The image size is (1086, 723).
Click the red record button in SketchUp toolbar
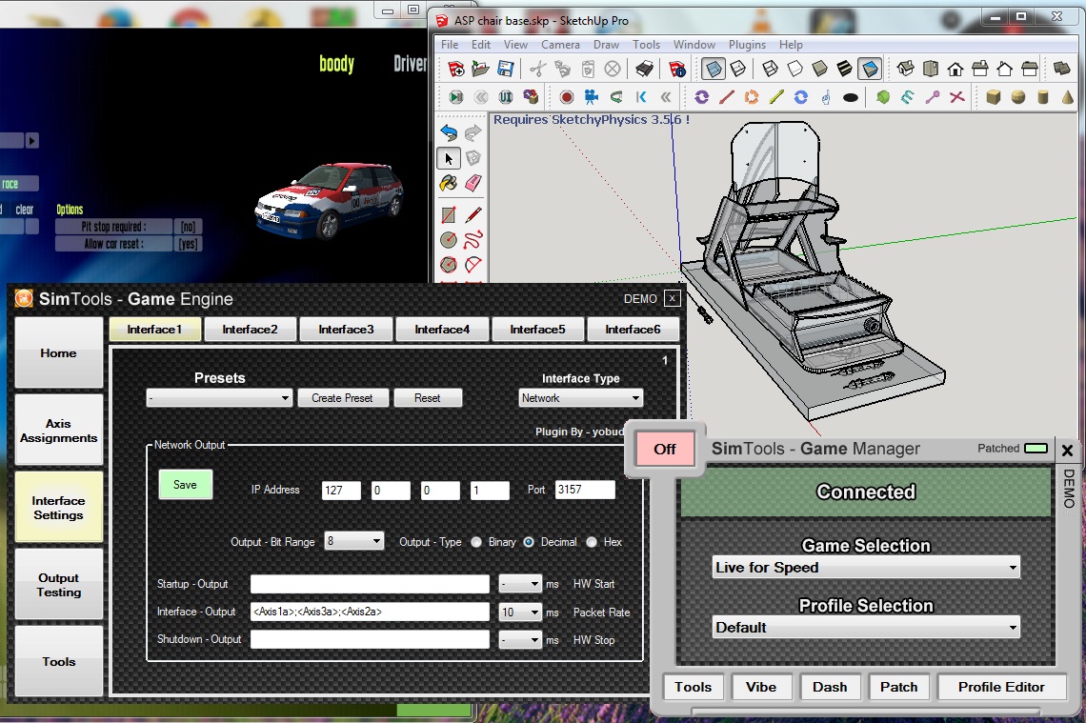coord(567,97)
